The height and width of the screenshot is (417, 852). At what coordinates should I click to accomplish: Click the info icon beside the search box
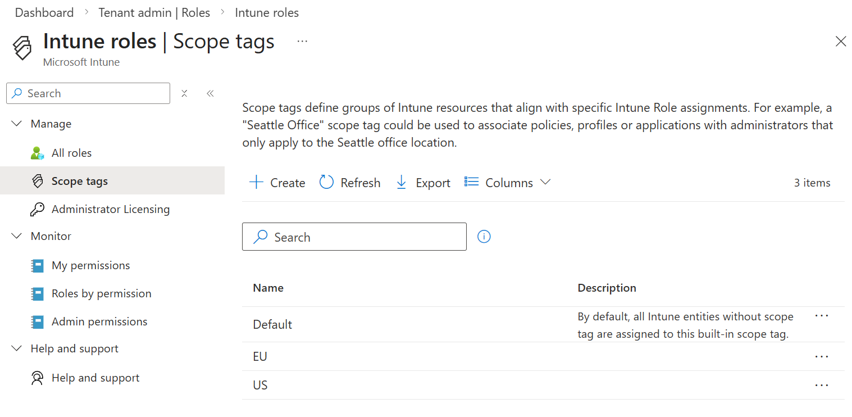tap(484, 236)
